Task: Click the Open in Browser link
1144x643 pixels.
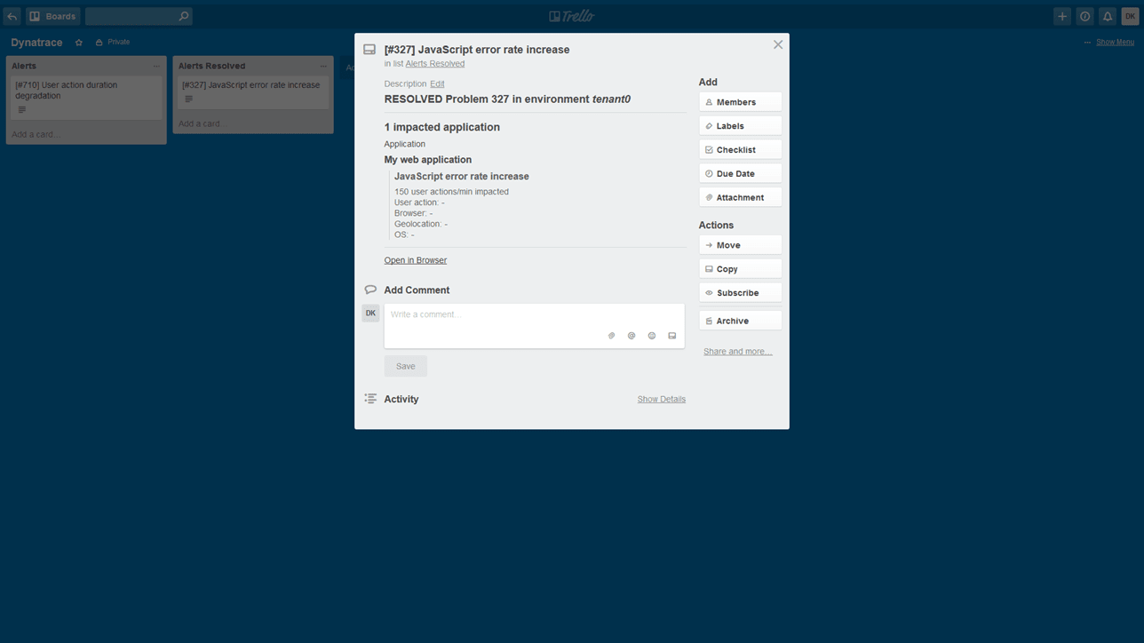Action: pos(415,260)
